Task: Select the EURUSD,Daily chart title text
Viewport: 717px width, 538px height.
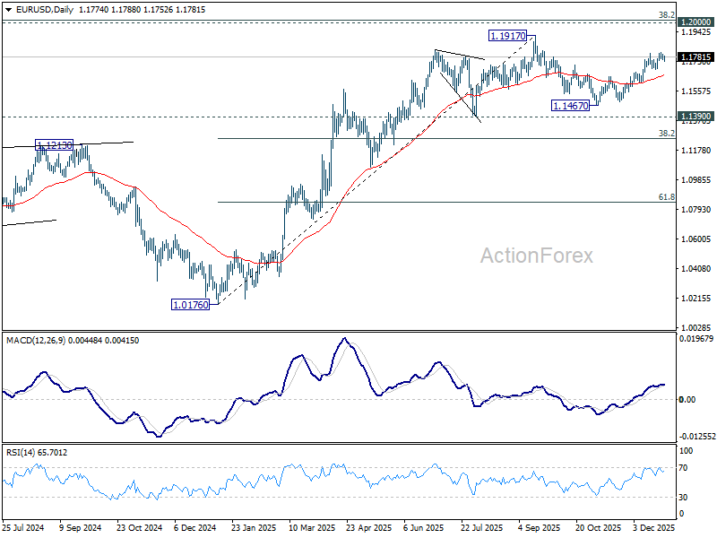Action: (x=45, y=10)
